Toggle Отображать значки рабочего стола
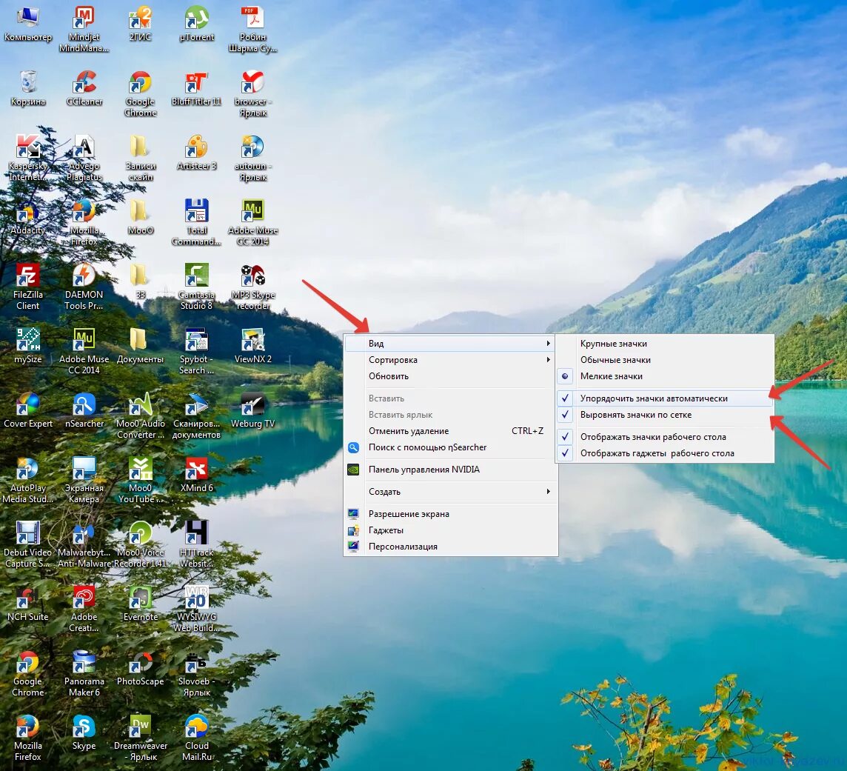The height and width of the screenshot is (771, 847). (x=665, y=437)
